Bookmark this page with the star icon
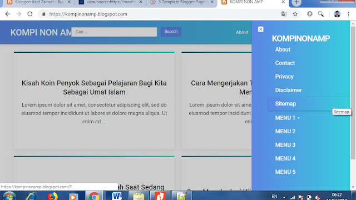The width and height of the screenshot is (356, 200). [295, 14]
